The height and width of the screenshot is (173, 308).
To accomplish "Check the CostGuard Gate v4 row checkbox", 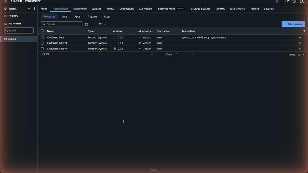I will (42, 49).
